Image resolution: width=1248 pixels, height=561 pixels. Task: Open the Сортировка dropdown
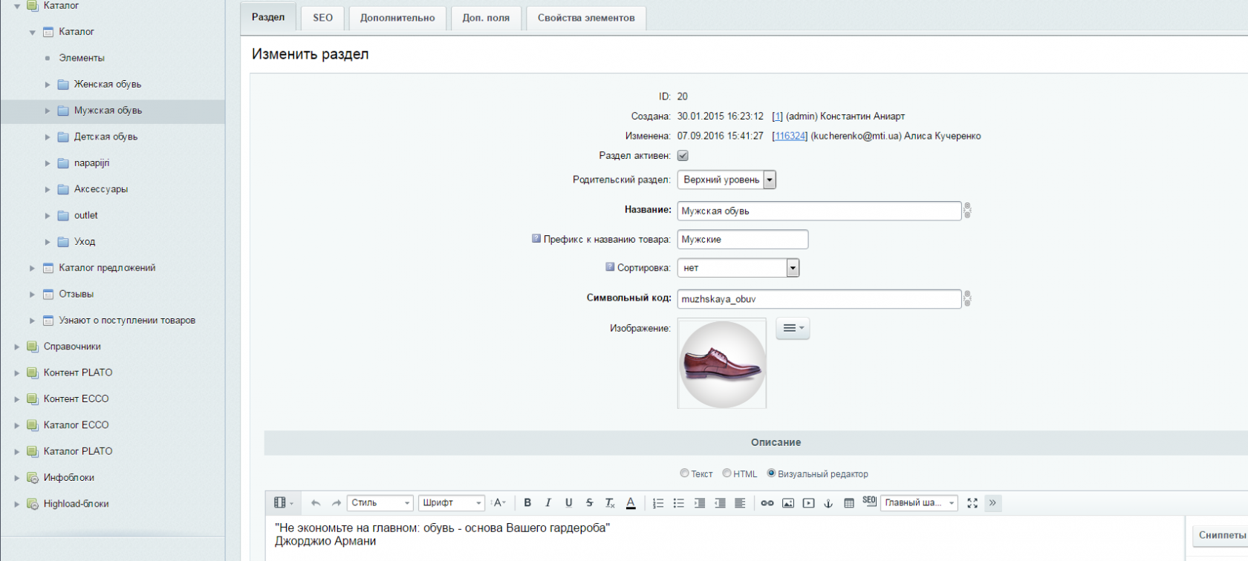click(x=738, y=268)
